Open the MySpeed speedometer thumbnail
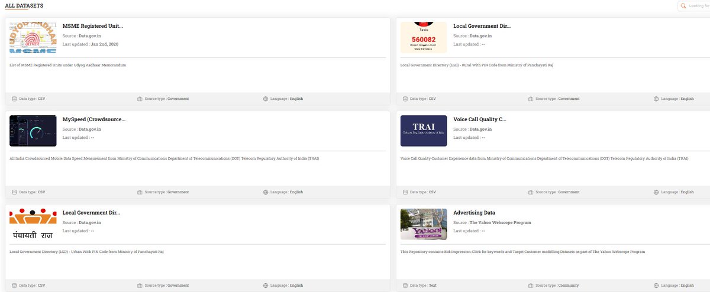This screenshot has width=710, height=292. pyautogui.click(x=33, y=131)
